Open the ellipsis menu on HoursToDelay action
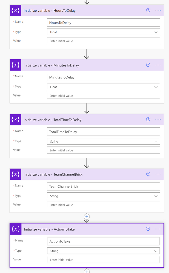Viewport: 169px width, 273px height. pos(158,10)
